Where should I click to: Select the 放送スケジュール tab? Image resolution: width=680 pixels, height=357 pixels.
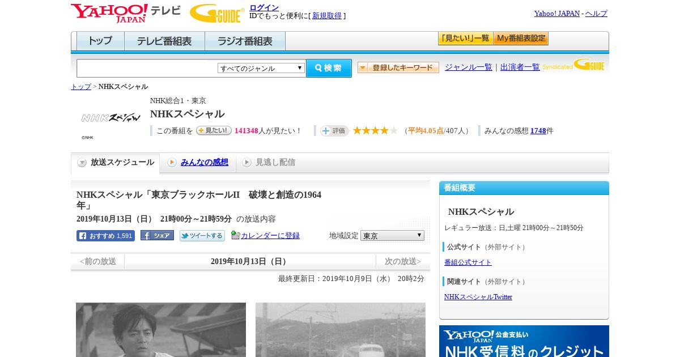tap(115, 163)
